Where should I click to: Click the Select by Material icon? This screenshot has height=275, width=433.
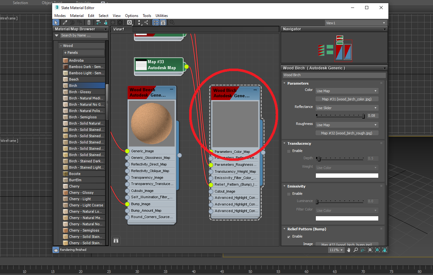click(172, 22)
